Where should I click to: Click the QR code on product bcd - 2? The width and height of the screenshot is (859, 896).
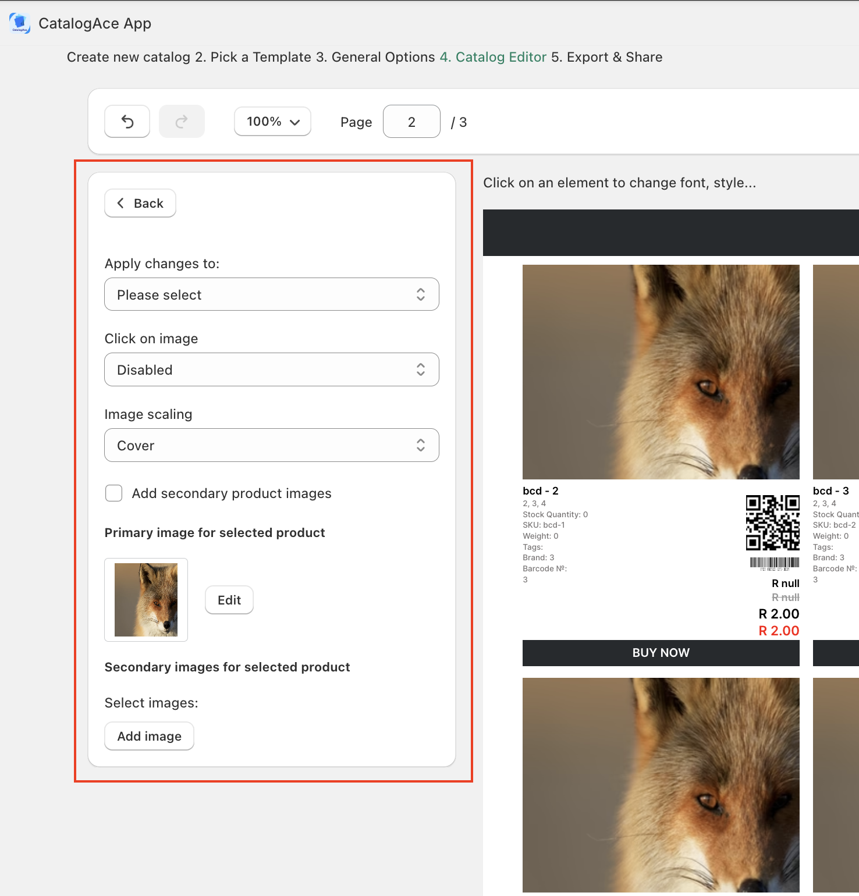pos(772,522)
